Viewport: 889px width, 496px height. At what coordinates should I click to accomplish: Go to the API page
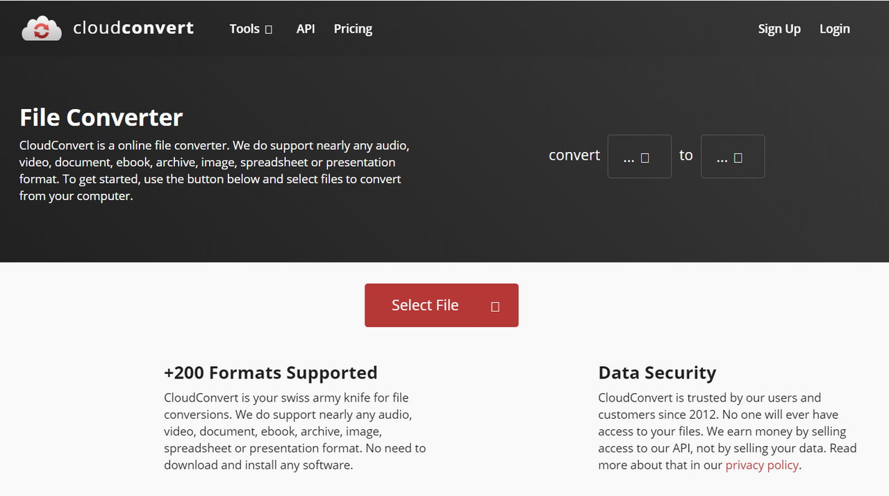306,28
